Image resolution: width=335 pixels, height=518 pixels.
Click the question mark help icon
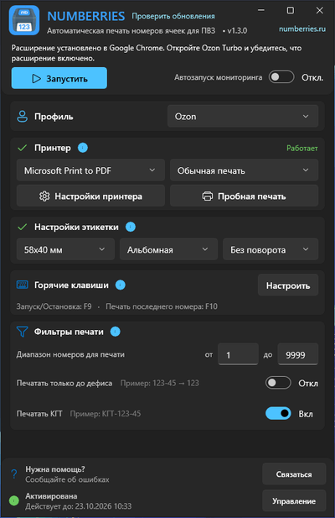[x=14, y=474]
